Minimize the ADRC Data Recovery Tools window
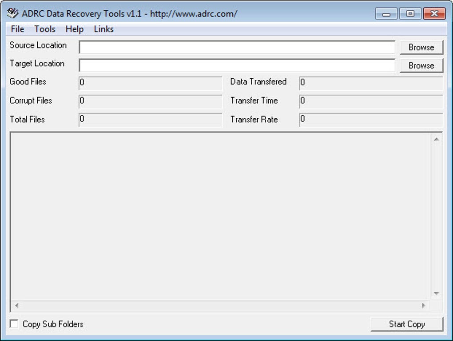 click(386, 14)
